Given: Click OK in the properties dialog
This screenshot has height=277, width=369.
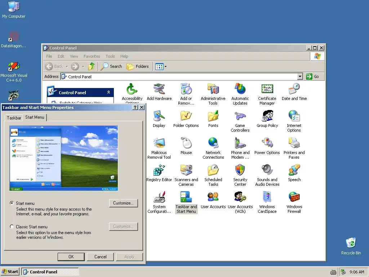Looking at the screenshot, I should click(x=71, y=257).
